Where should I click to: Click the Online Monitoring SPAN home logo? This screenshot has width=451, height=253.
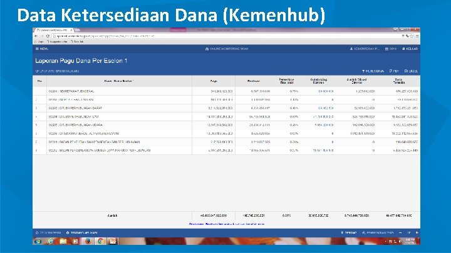pyautogui.click(x=227, y=49)
